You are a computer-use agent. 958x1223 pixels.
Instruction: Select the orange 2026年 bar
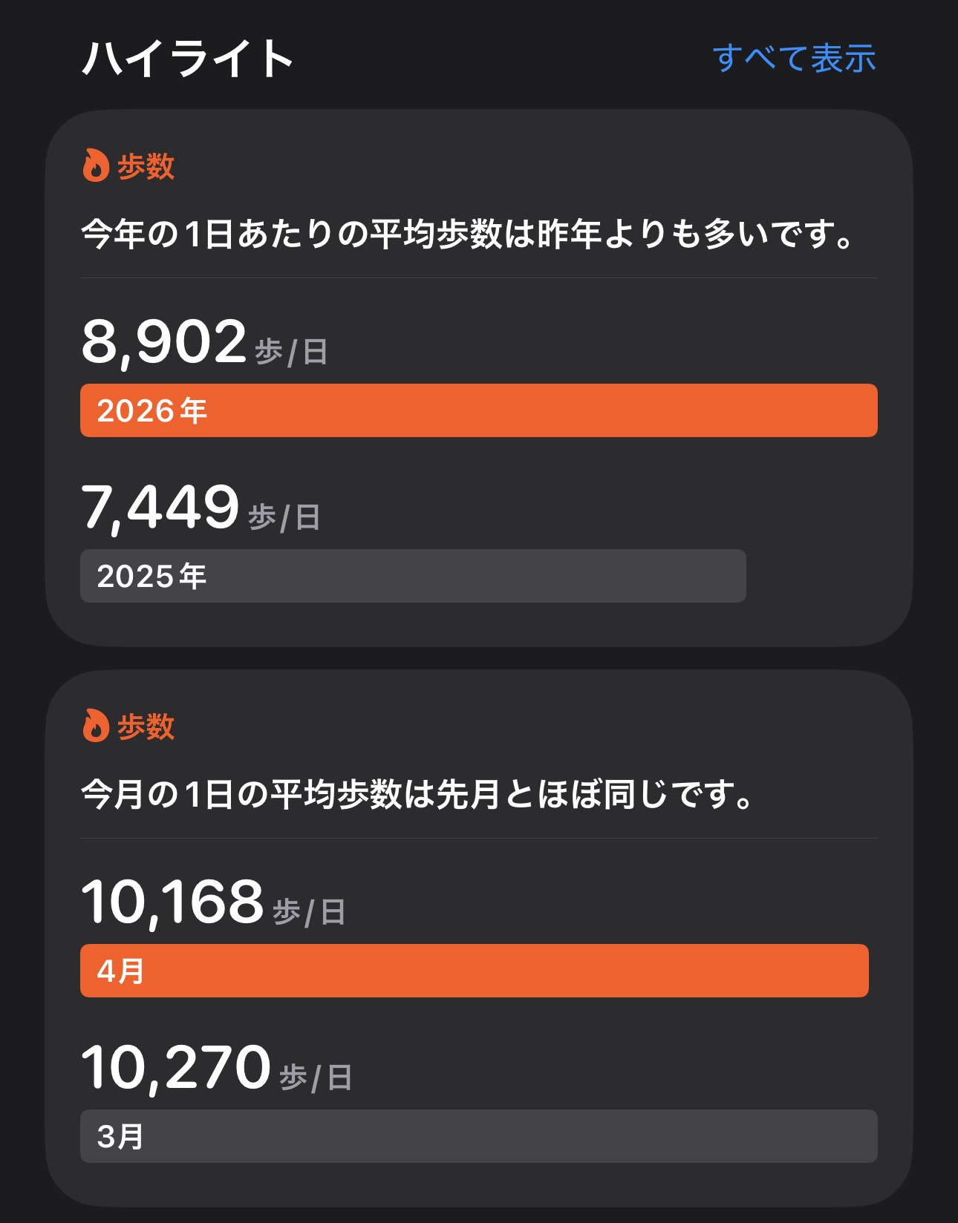(478, 410)
